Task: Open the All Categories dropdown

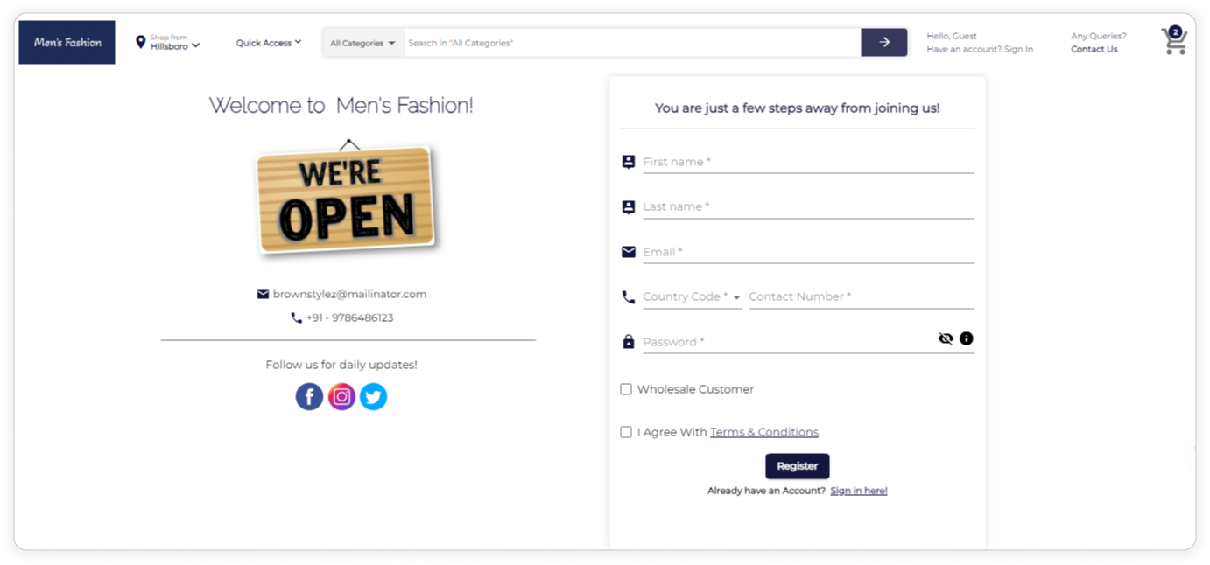Action: [362, 43]
